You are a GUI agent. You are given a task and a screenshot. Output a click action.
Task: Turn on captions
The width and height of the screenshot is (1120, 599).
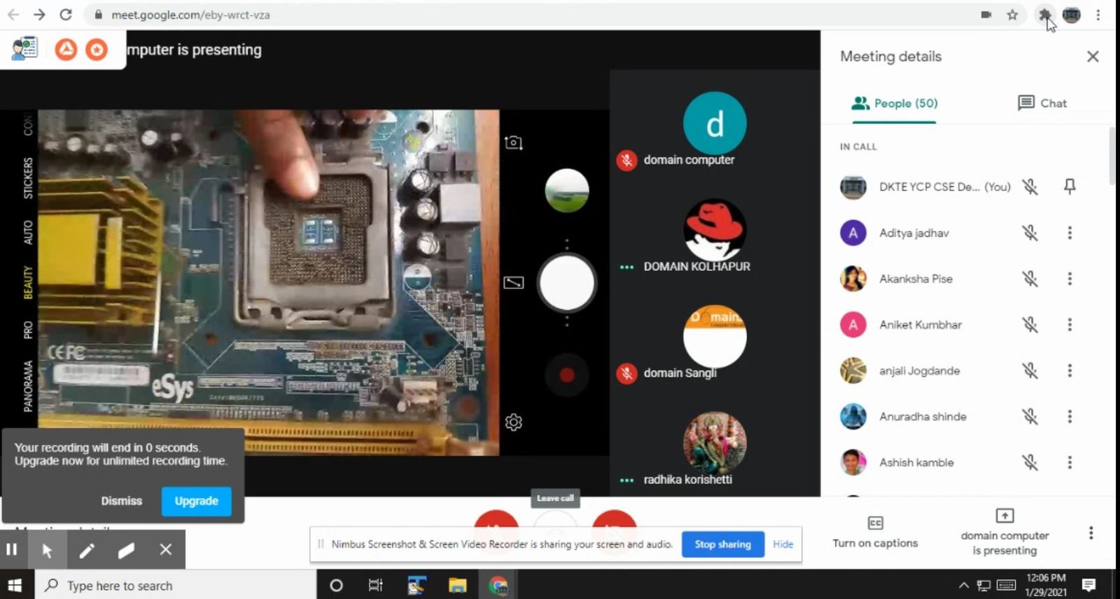pos(875,533)
